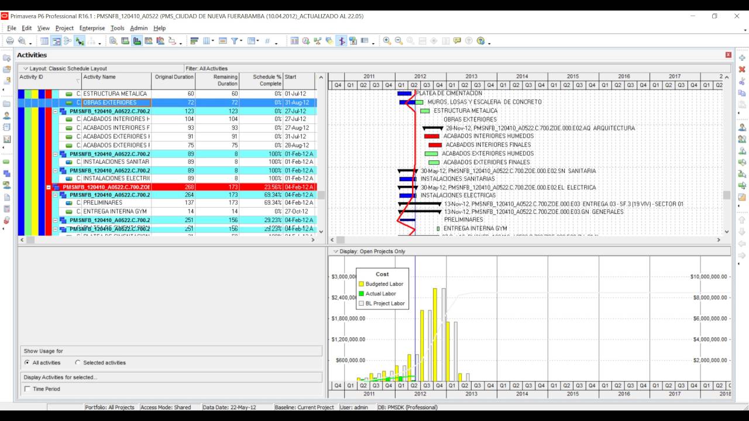The width and height of the screenshot is (749, 421).
Task: Zoom in on the Gantt timescale
Action: click(387, 41)
